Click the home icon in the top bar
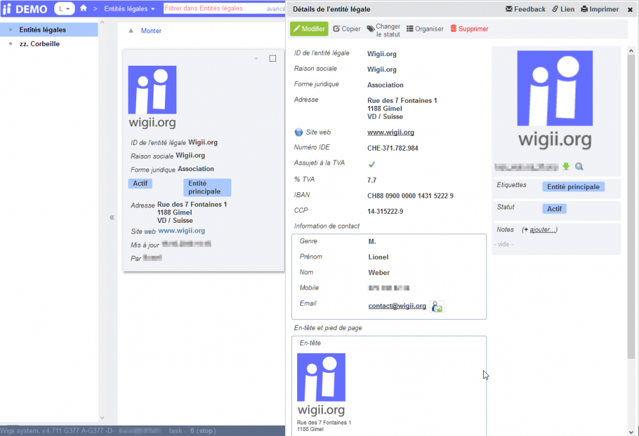 [x=84, y=8]
